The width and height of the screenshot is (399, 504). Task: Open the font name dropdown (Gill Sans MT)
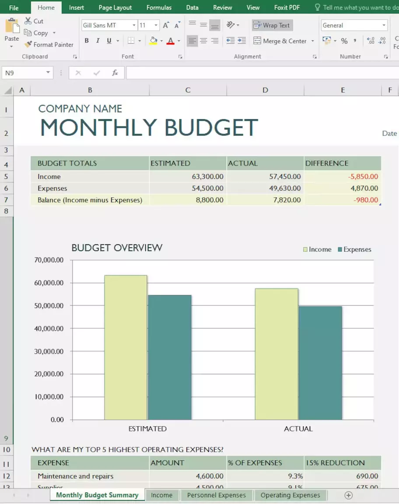134,25
